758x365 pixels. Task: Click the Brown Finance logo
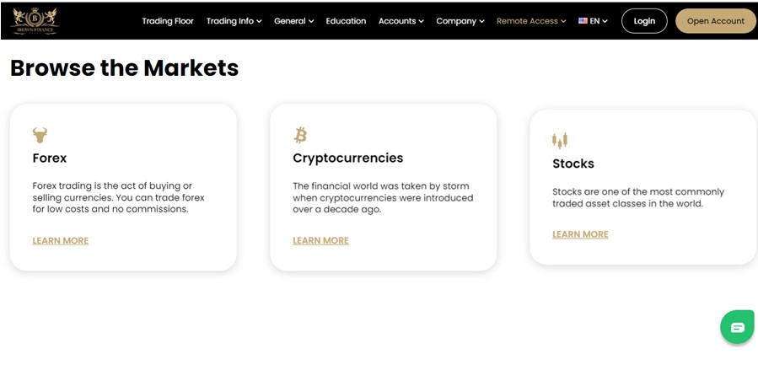[35, 21]
